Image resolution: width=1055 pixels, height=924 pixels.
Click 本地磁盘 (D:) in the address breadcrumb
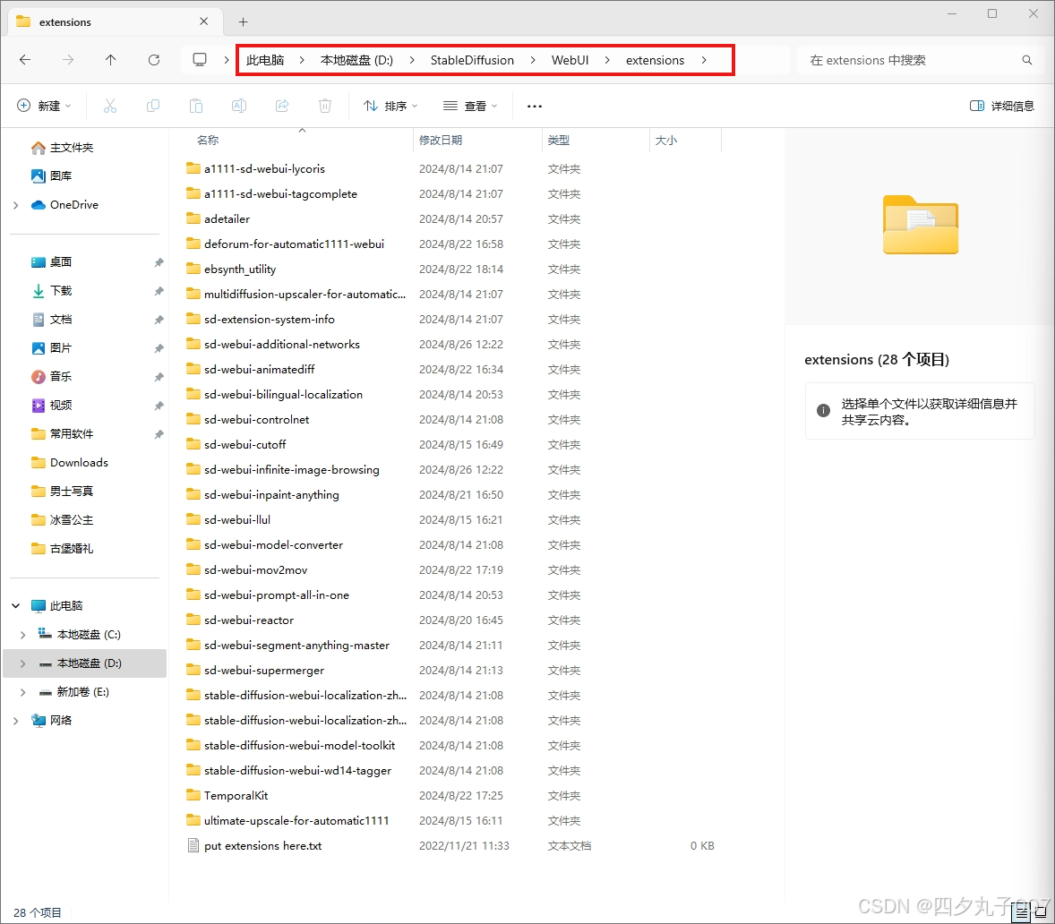pos(356,60)
